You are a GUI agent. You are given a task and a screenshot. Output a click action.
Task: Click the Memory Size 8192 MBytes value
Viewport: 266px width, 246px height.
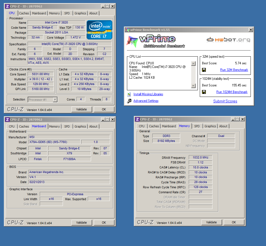click(x=166, y=141)
